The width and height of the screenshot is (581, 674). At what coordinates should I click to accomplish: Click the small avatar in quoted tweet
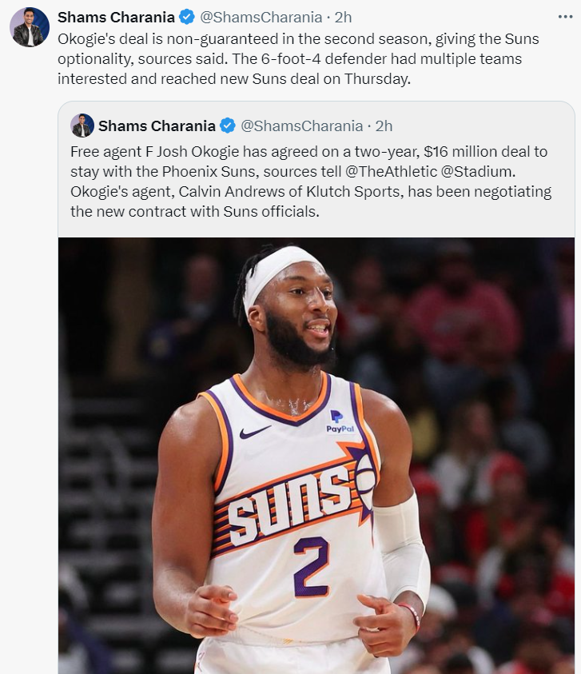point(82,126)
